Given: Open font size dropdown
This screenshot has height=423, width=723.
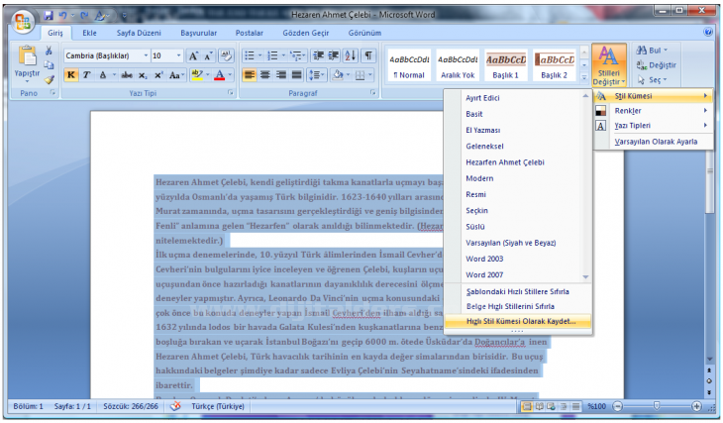Looking at the screenshot, I should click(x=178, y=55).
